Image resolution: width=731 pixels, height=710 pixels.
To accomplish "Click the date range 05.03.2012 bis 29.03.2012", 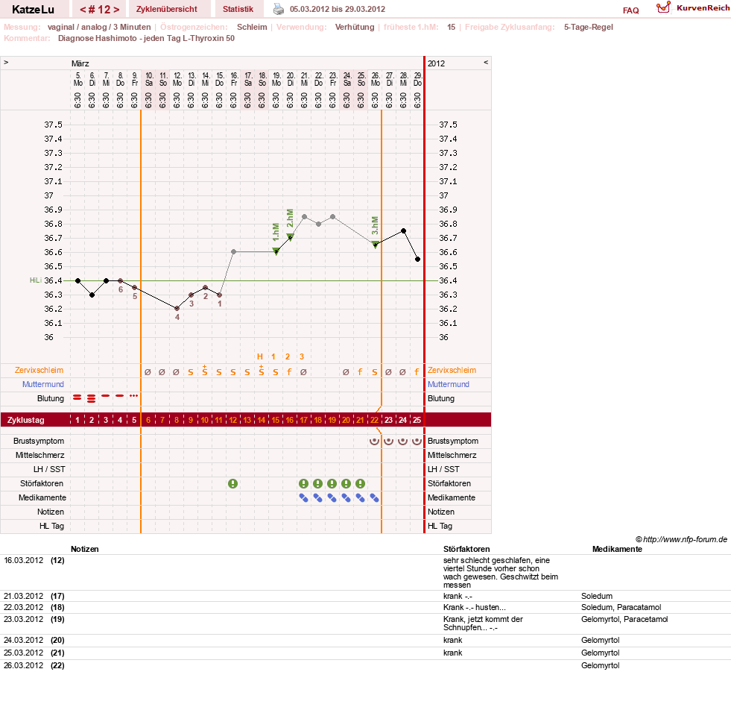I will (x=338, y=9).
